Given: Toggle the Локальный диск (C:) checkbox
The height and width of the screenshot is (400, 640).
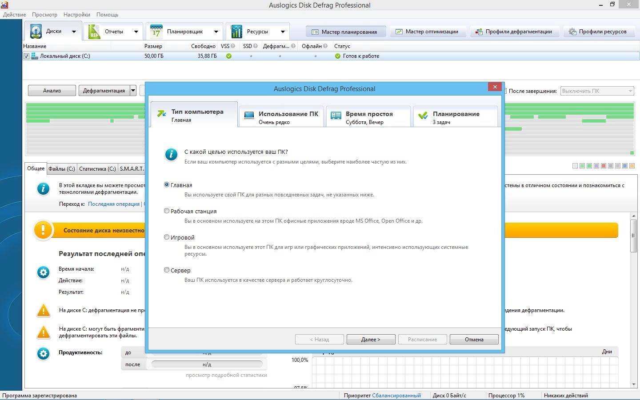Looking at the screenshot, I should (26, 56).
